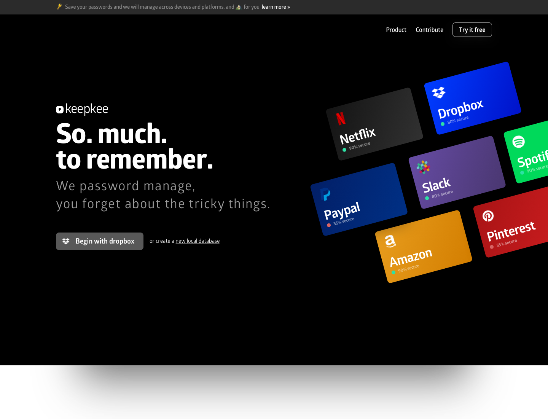The image size is (548, 419).
Task: Follow the learn more » link
Action: (x=276, y=7)
